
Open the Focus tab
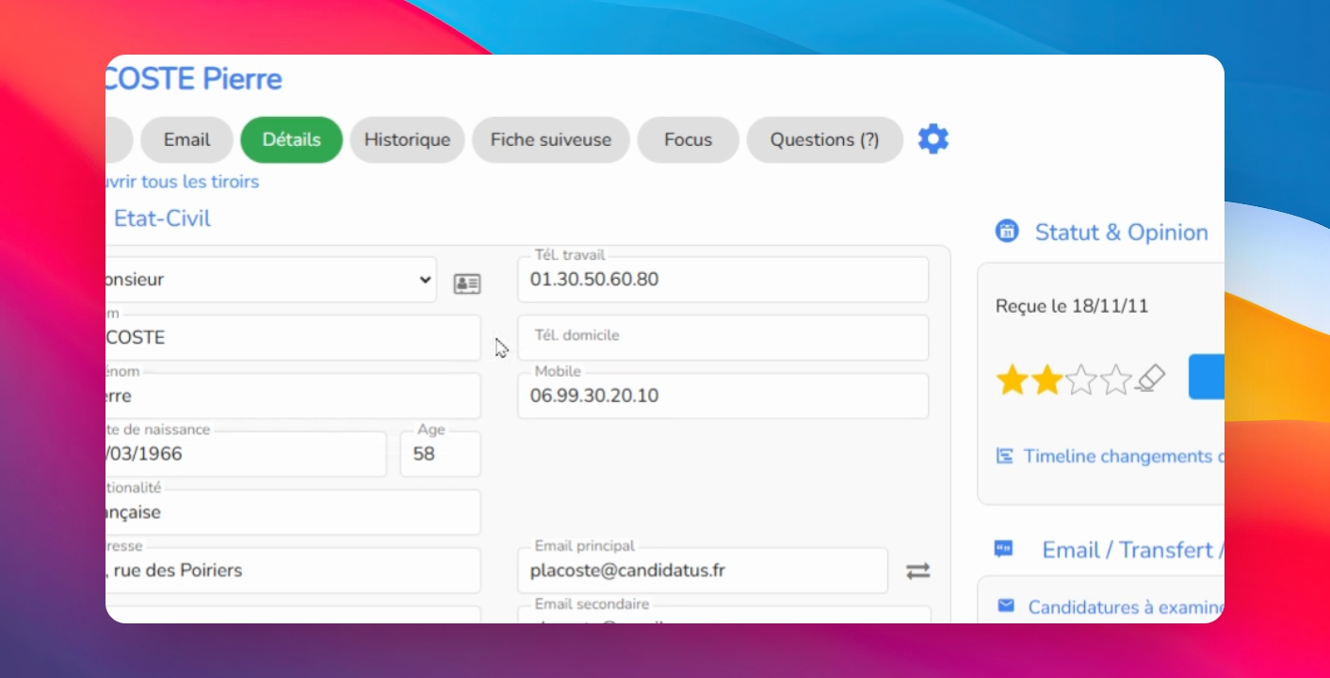pos(688,139)
